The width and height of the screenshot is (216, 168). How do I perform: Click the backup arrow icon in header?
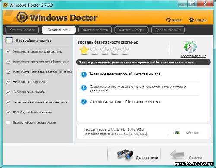coord(168,20)
